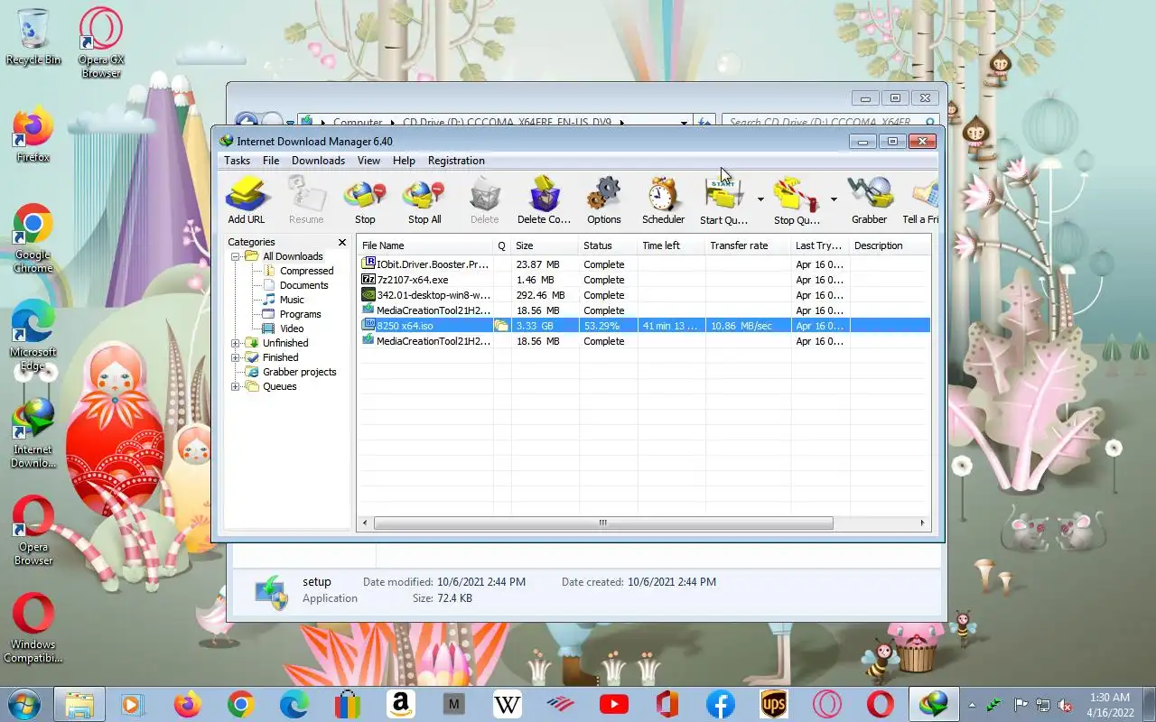Screen dimensions: 1156x722
Task: Open Opera GX Browser desktop shortcut
Action: [x=101, y=42]
